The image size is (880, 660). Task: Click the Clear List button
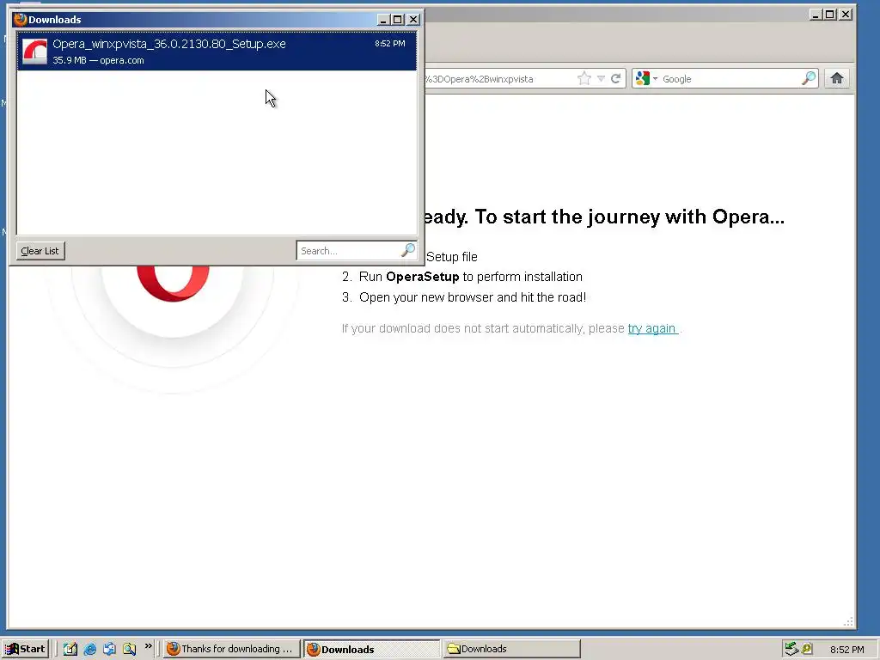40,251
